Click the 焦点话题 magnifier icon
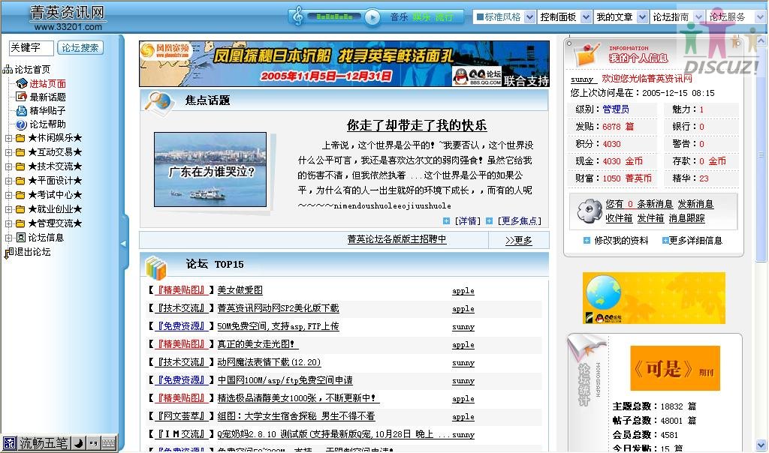Image resolution: width=769 pixels, height=453 pixels. [x=158, y=102]
